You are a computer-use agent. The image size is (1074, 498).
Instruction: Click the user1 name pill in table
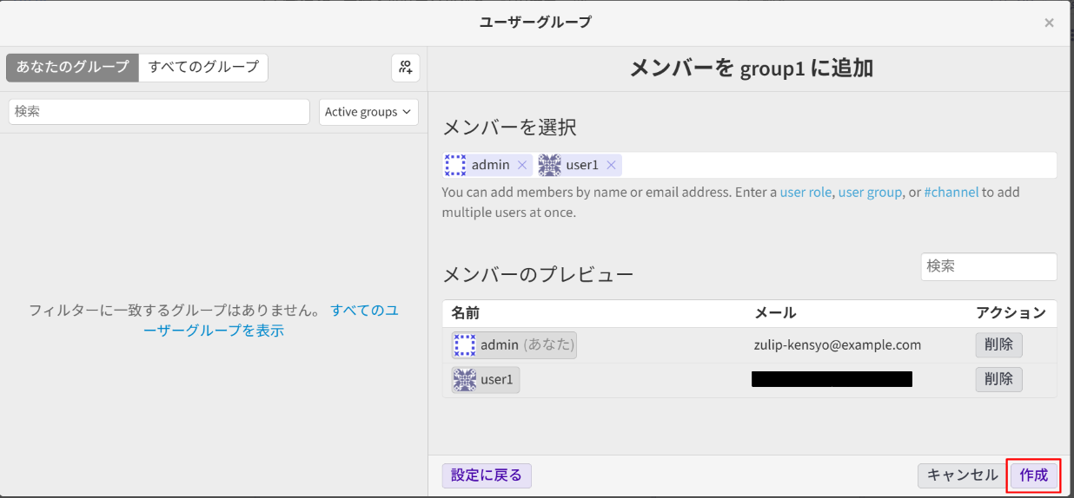tap(486, 379)
